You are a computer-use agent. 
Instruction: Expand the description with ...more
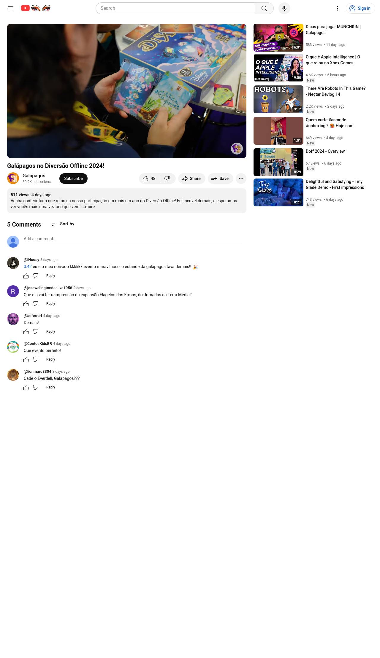pyautogui.click(x=88, y=207)
